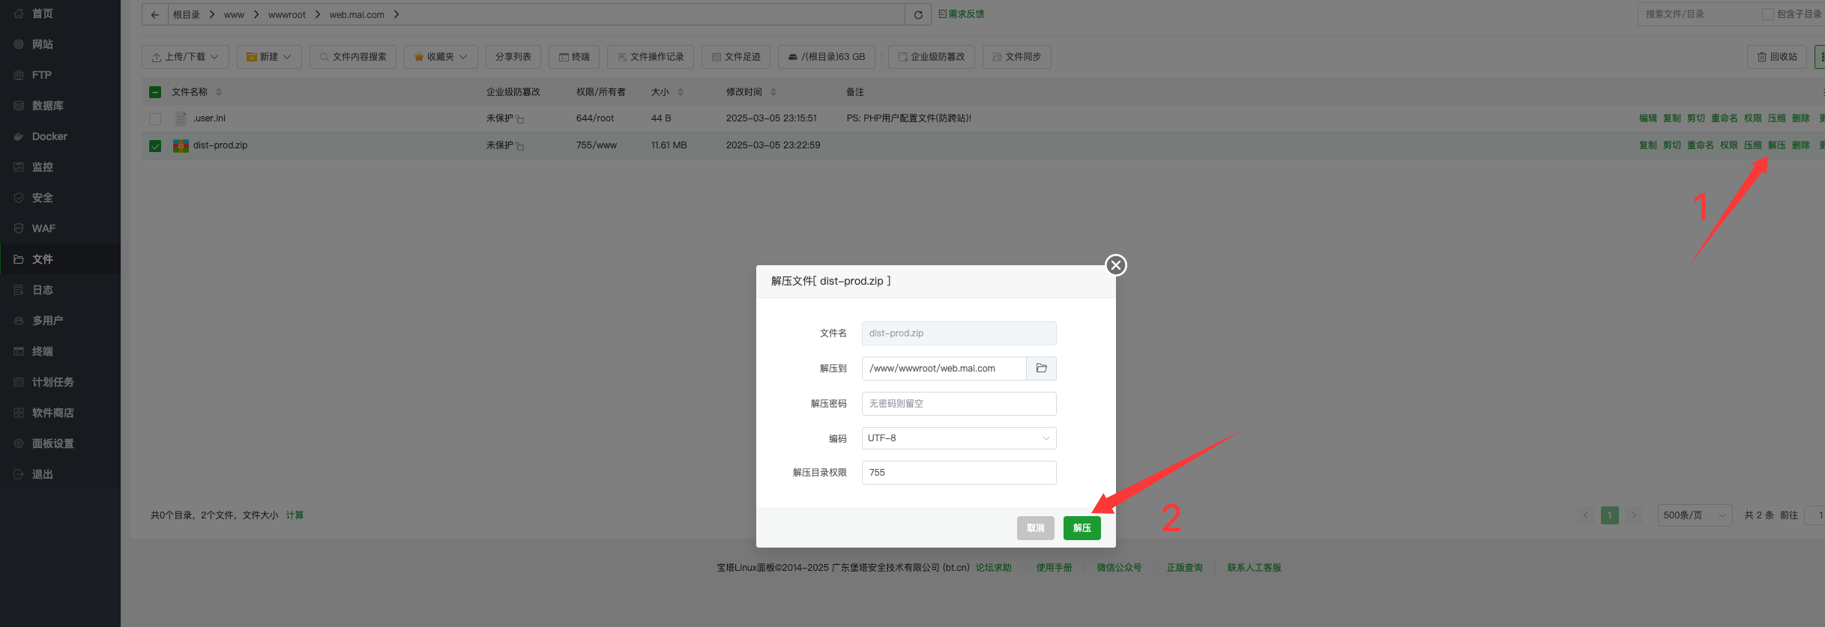Click the refresh icon beside path bar
Image resolution: width=1825 pixels, height=627 pixels.
click(918, 15)
